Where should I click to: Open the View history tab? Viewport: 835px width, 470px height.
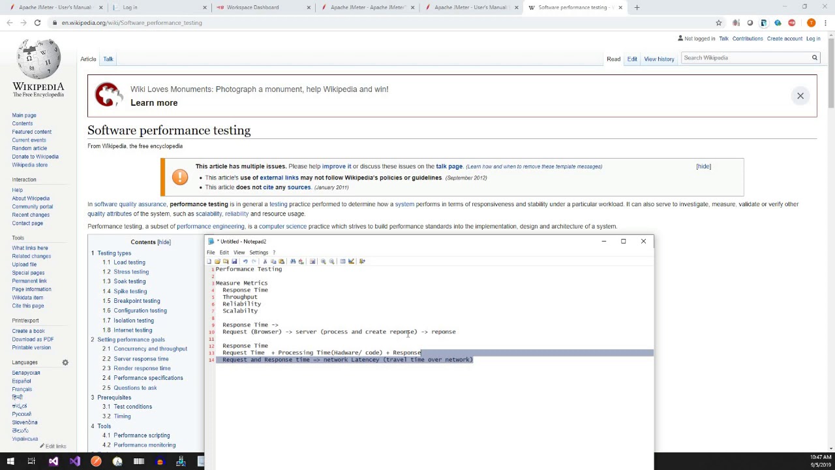tap(659, 59)
